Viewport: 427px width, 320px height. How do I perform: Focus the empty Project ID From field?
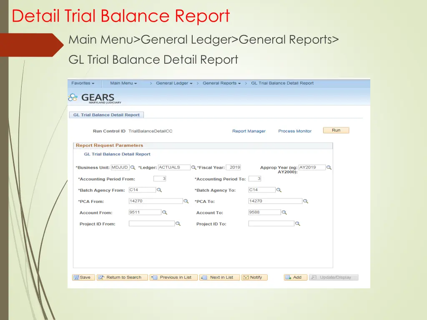point(152,223)
